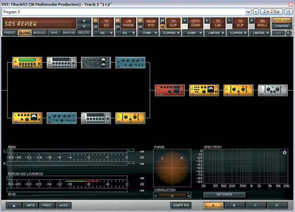Image resolution: width=295 pixels, height=212 pixels.
Task: Select the teal module in the upper chain
Action: [130, 63]
